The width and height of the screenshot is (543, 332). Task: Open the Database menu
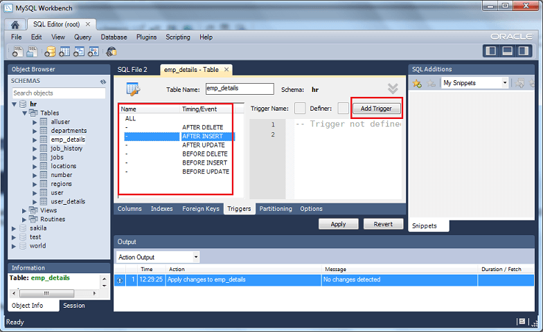[114, 37]
